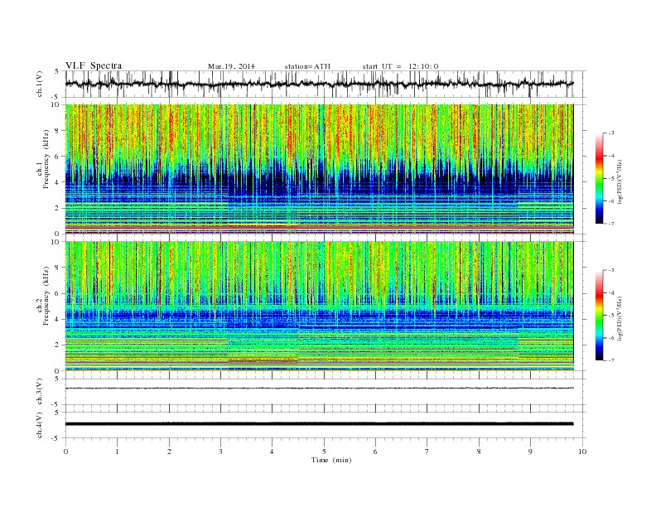This screenshot has width=656, height=507.
Task: Click time-axis tick label "1" minute
Action: coord(118,451)
